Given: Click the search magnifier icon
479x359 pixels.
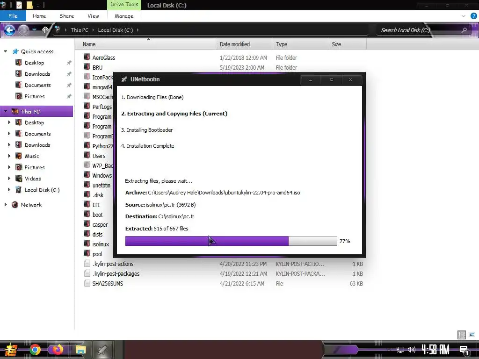Looking at the screenshot, I should [x=464, y=30].
